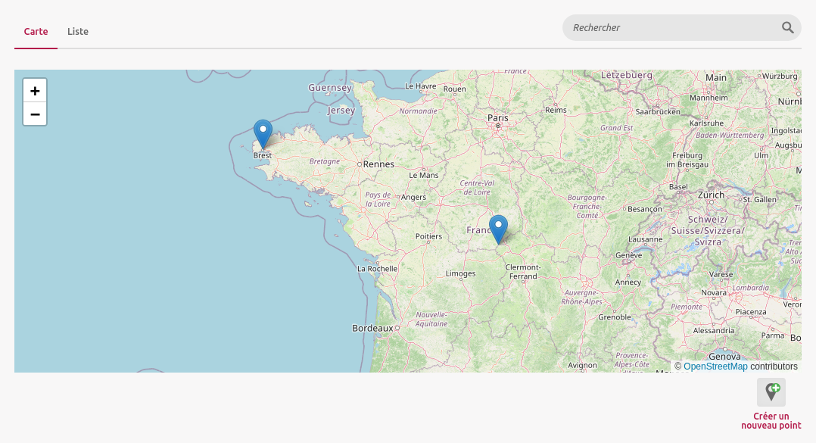This screenshot has width=816, height=443.
Task: Click the Basel label on the map
Action: [x=678, y=187]
